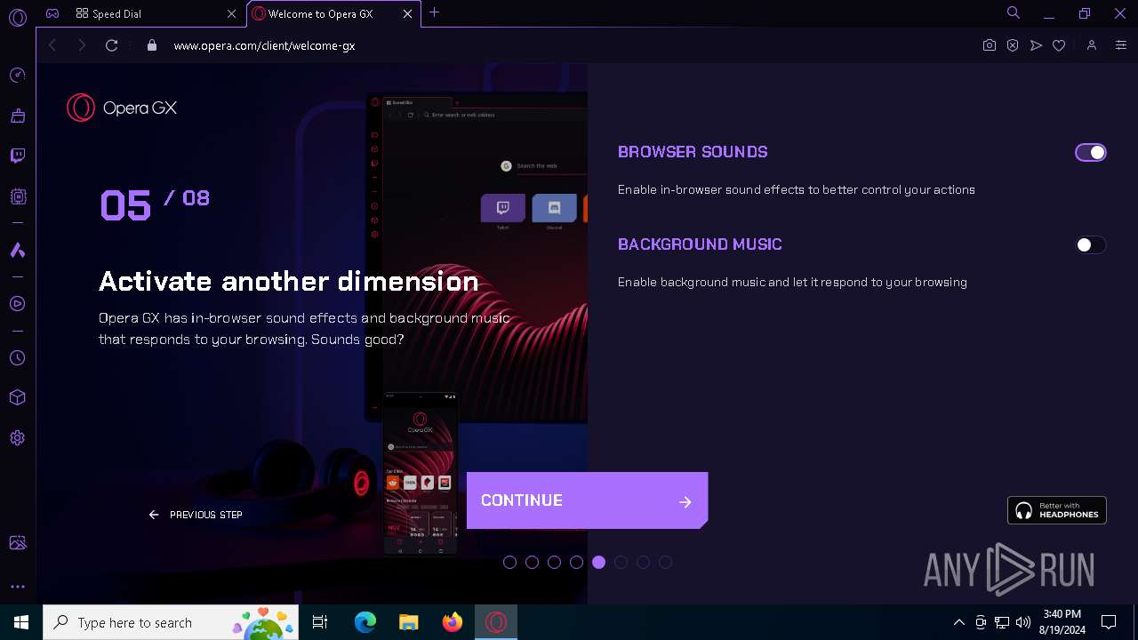Open the Windows Start menu
This screenshot has width=1138, height=640.
click(21, 622)
